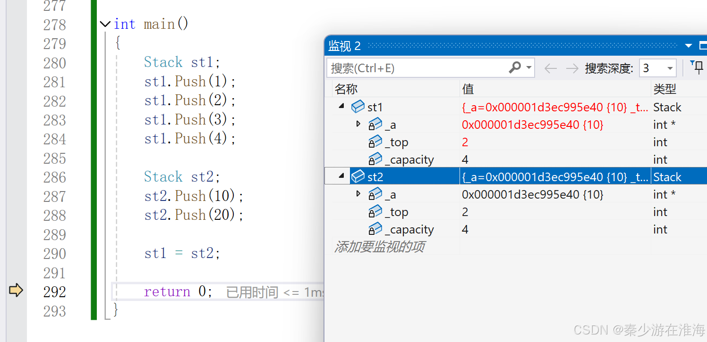This screenshot has width=707, height=342.
Task: Open the Watch 2 window options dropdown
Action: pos(689,46)
